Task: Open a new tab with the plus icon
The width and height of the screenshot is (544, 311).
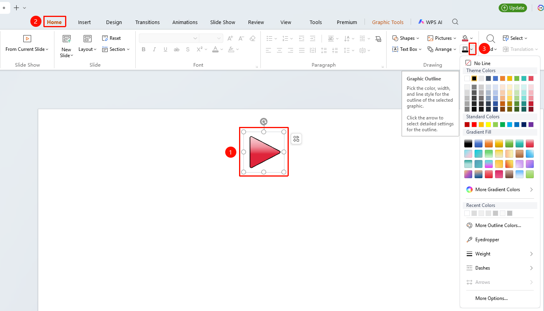Action: 16,7
